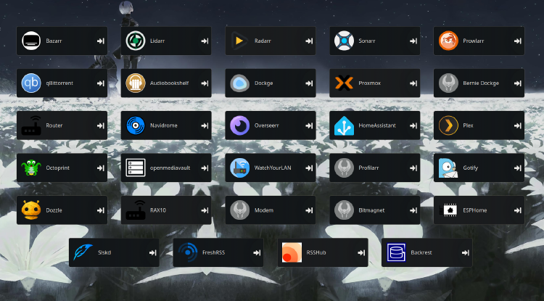Open the HomeAssistant house icon
Screen dimensions: 544x301
click(x=344, y=125)
